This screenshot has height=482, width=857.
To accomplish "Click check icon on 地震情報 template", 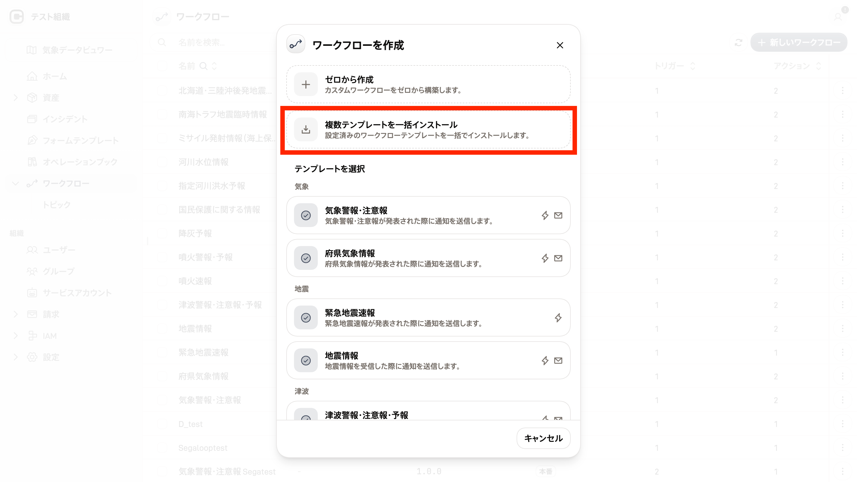I will (306, 361).
